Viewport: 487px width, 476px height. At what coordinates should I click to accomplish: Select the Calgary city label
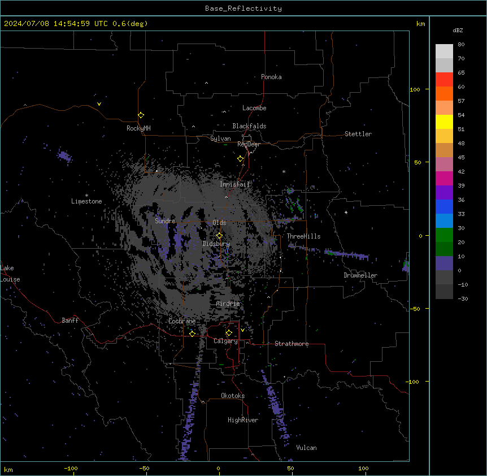point(225,341)
